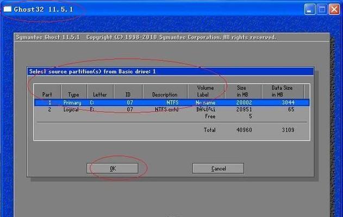Click the No name volume label
Screen dimensions: 343x217
[205, 103]
